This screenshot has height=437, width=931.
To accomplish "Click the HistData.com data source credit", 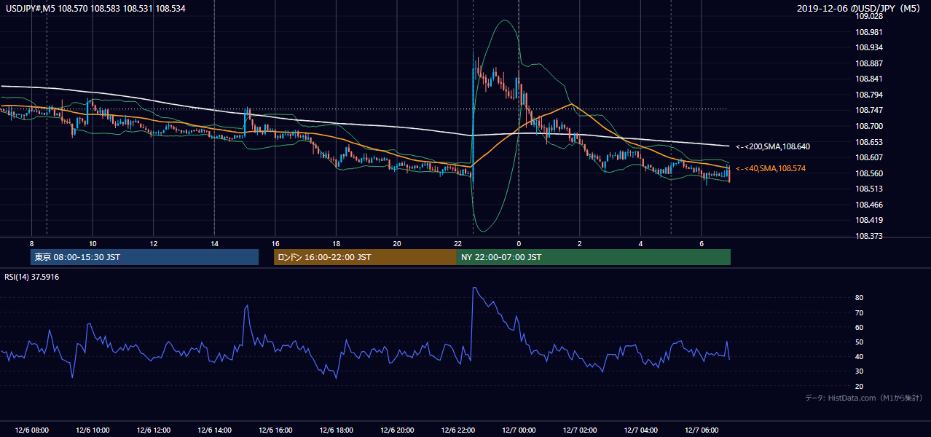I will tap(864, 398).
